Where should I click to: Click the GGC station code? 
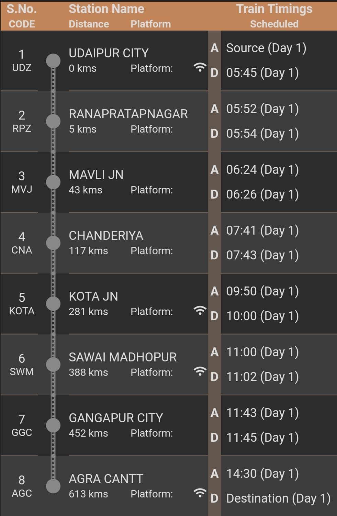pyautogui.click(x=22, y=433)
